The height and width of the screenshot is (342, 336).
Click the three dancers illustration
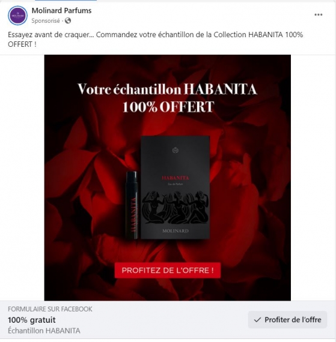[175, 207]
